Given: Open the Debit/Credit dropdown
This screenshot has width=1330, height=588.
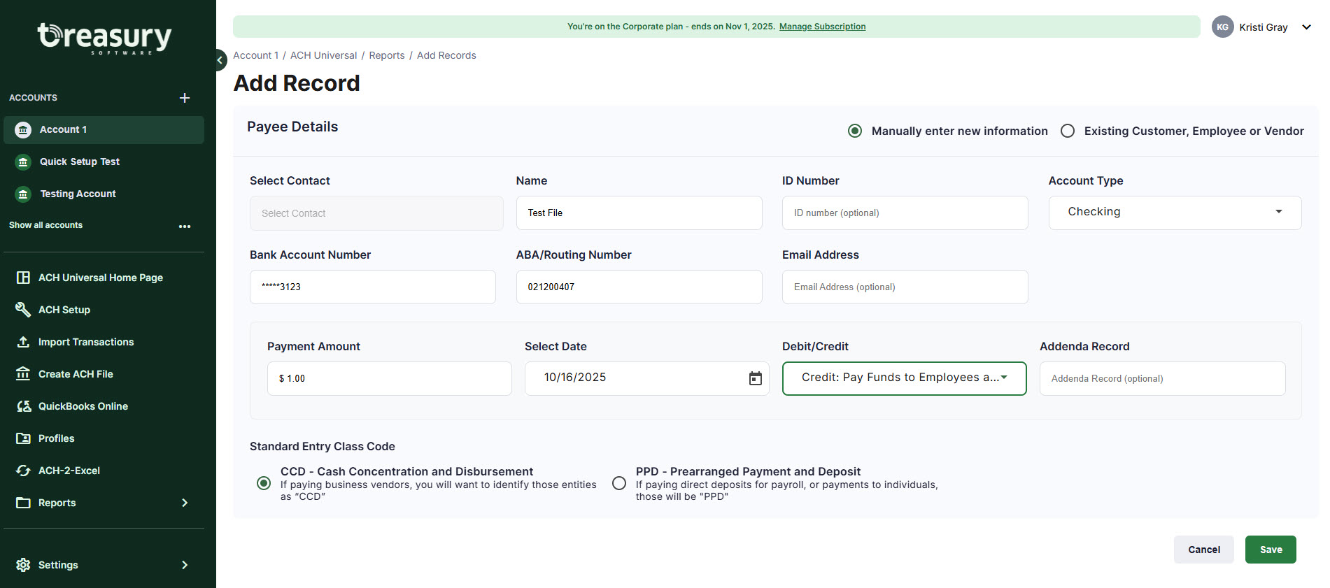Looking at the screenshot, I should (x=904, y=378).
